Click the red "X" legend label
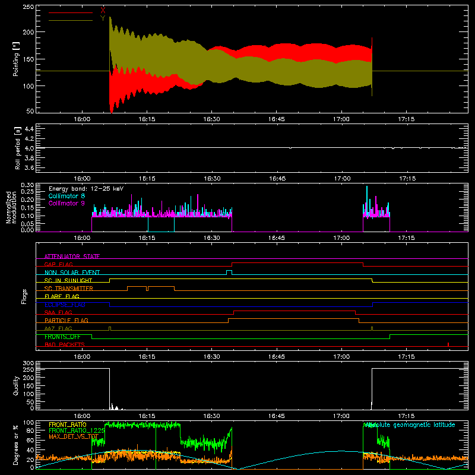The width and height of the screenshot is (475, 475). (103, 11)
